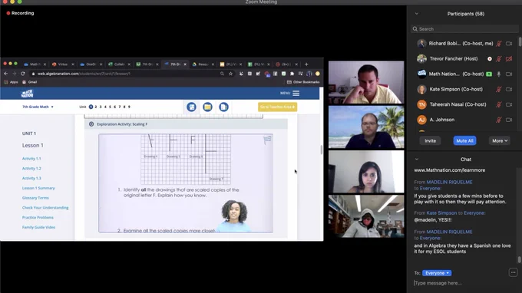Open Activity 1.2 link
This screenshot has width=522, height=293.
click(31, 169)
